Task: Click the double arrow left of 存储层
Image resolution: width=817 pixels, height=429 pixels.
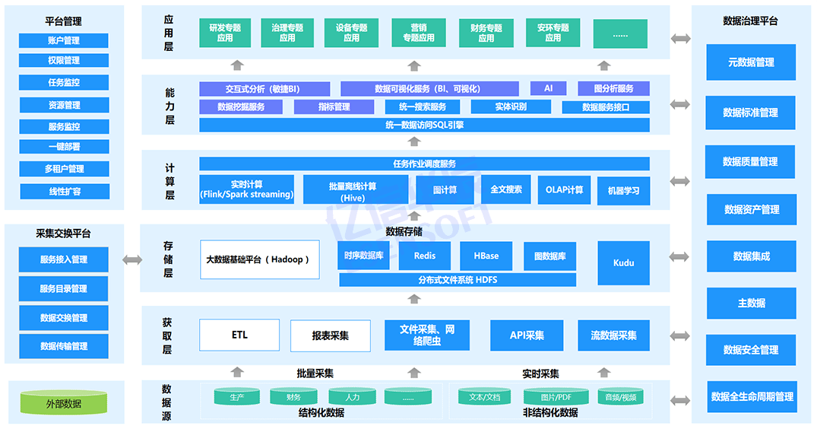Action: pyautogui.click(x=132, y=260)
